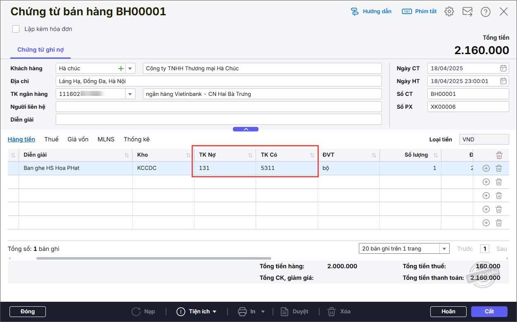
Task: Delete the Ban ghe HS Hoa PHat row
Action: pyautogui.click(x=499, y=168)
